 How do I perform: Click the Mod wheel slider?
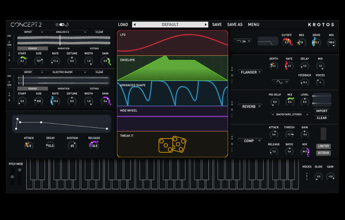click(20, 177)
